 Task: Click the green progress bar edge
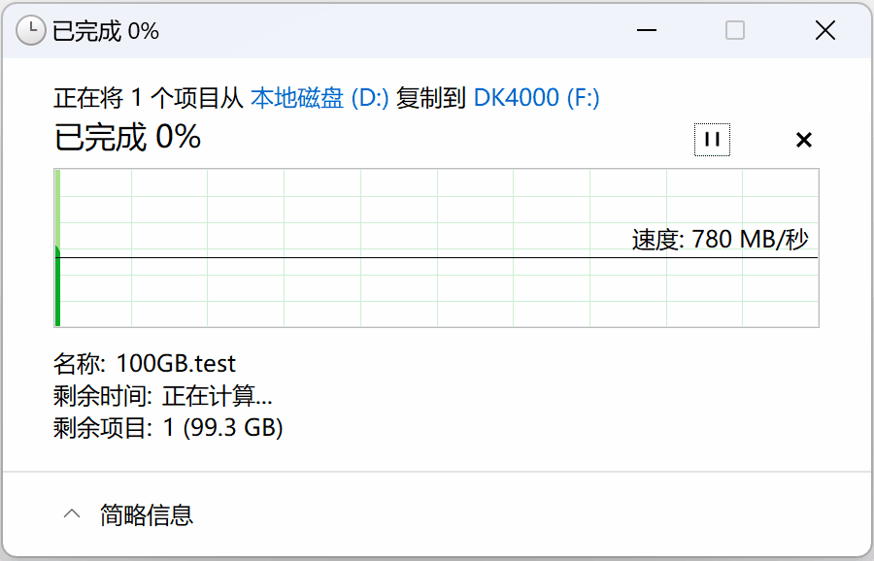pyautogui.click(x=58, y=247)
